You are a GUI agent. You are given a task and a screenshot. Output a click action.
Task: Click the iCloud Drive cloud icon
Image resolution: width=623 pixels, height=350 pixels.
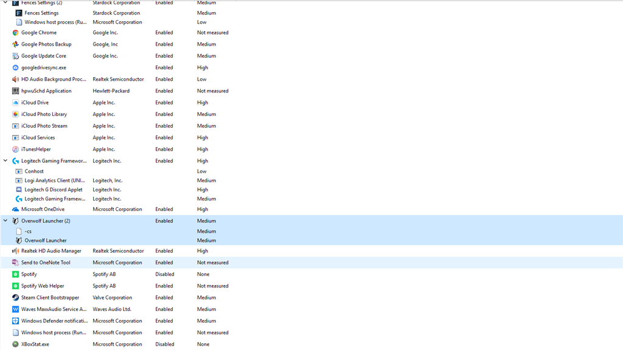click(15, 102)
